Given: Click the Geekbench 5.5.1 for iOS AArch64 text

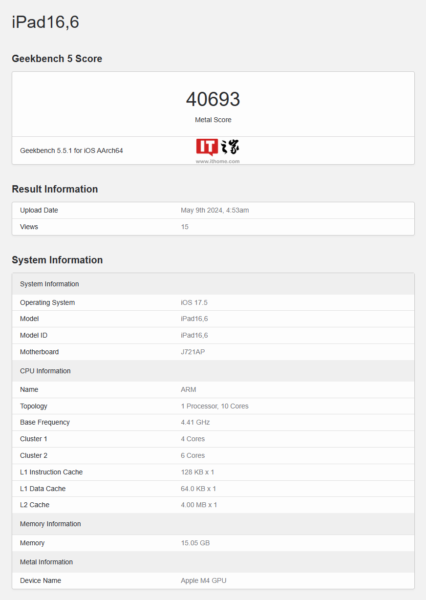Looking at the screenshot, I should coord(70,150).
